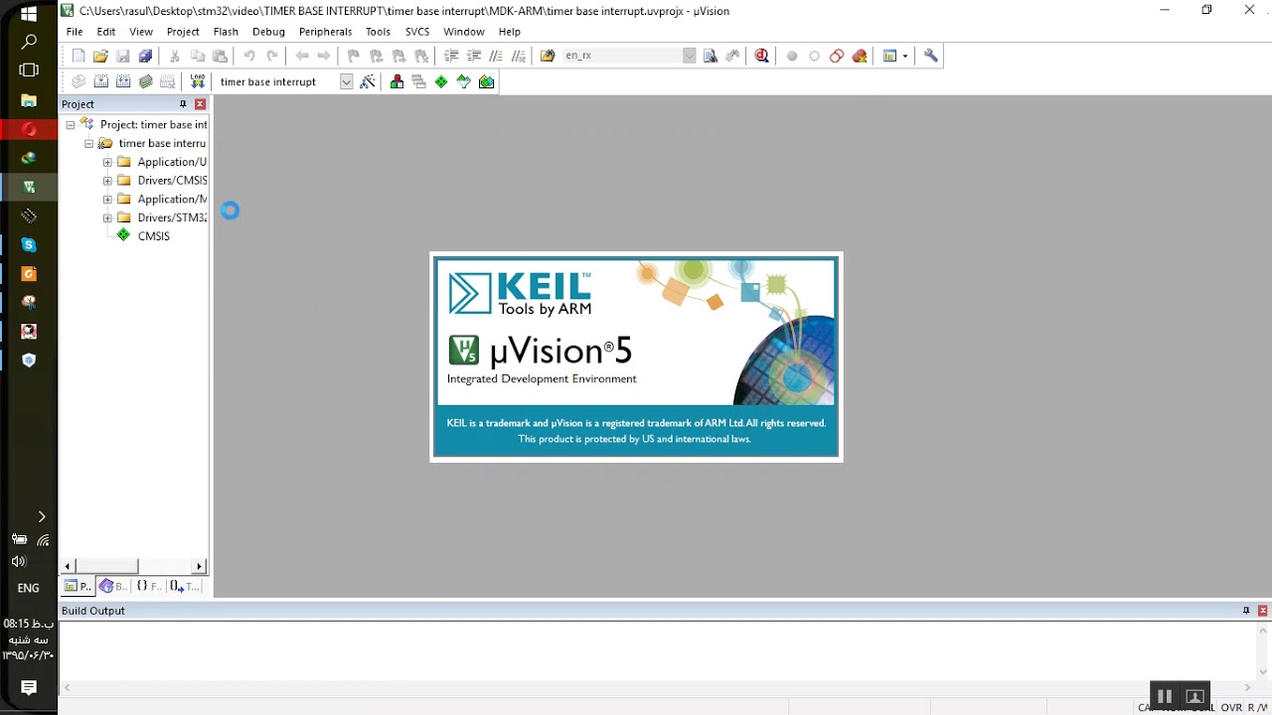Start the debug session with the red 'd' icon

pos(762,57)
